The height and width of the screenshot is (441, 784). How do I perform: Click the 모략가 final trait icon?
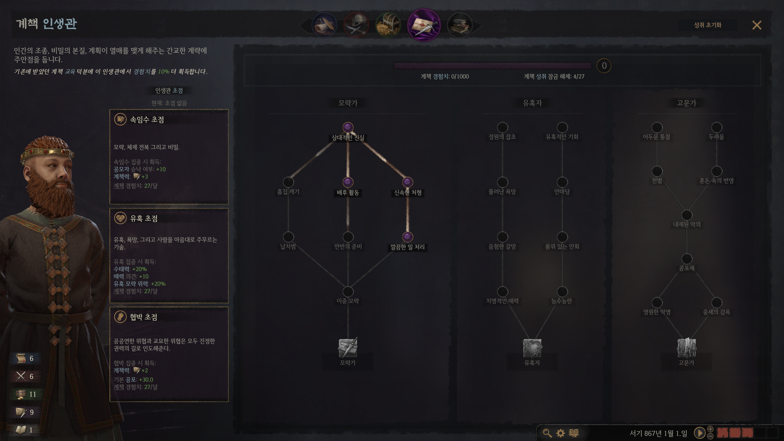(348, 348)
